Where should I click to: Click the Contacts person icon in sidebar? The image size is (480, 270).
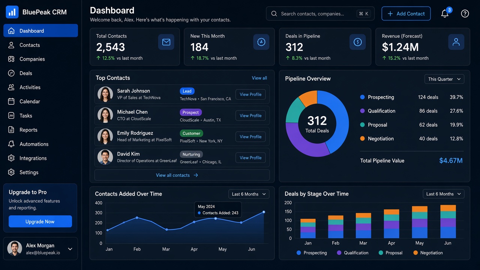click(11, 45)
